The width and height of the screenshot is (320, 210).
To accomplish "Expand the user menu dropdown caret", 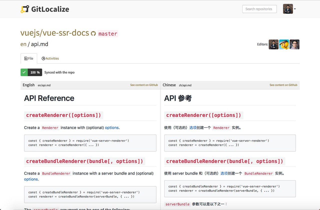I will click(x=295, y=9).
